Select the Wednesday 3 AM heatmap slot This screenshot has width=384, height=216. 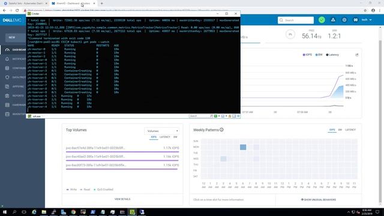(223, 158)
